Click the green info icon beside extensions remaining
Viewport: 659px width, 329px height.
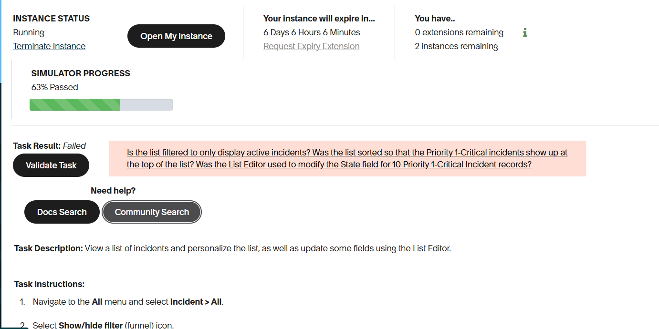point(525,32)
